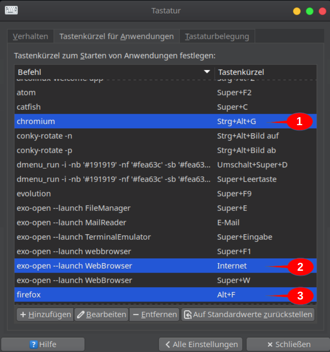This screenshot has height=352, width=330.
Task: Select the atom row
Action: click(x=165, y=92)
